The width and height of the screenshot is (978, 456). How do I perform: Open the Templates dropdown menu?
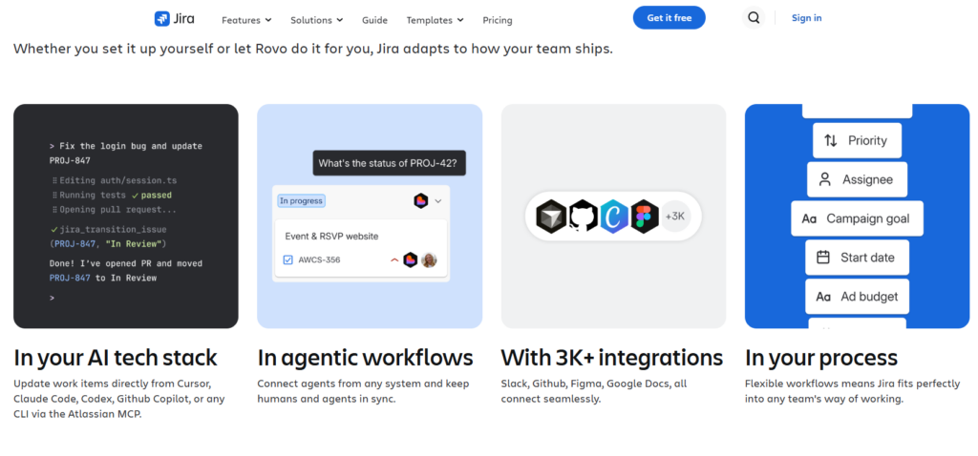[x=435, y=20]
